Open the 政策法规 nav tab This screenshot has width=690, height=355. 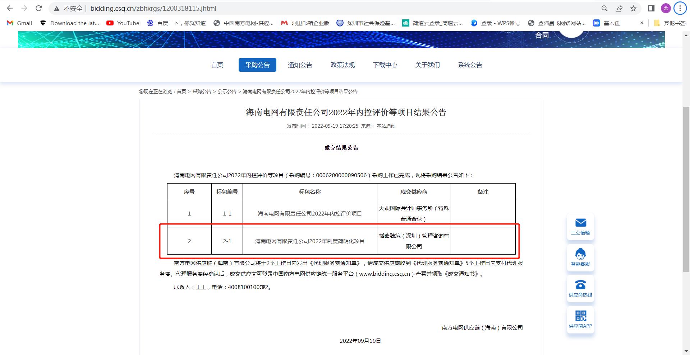(x=342, y=65)
